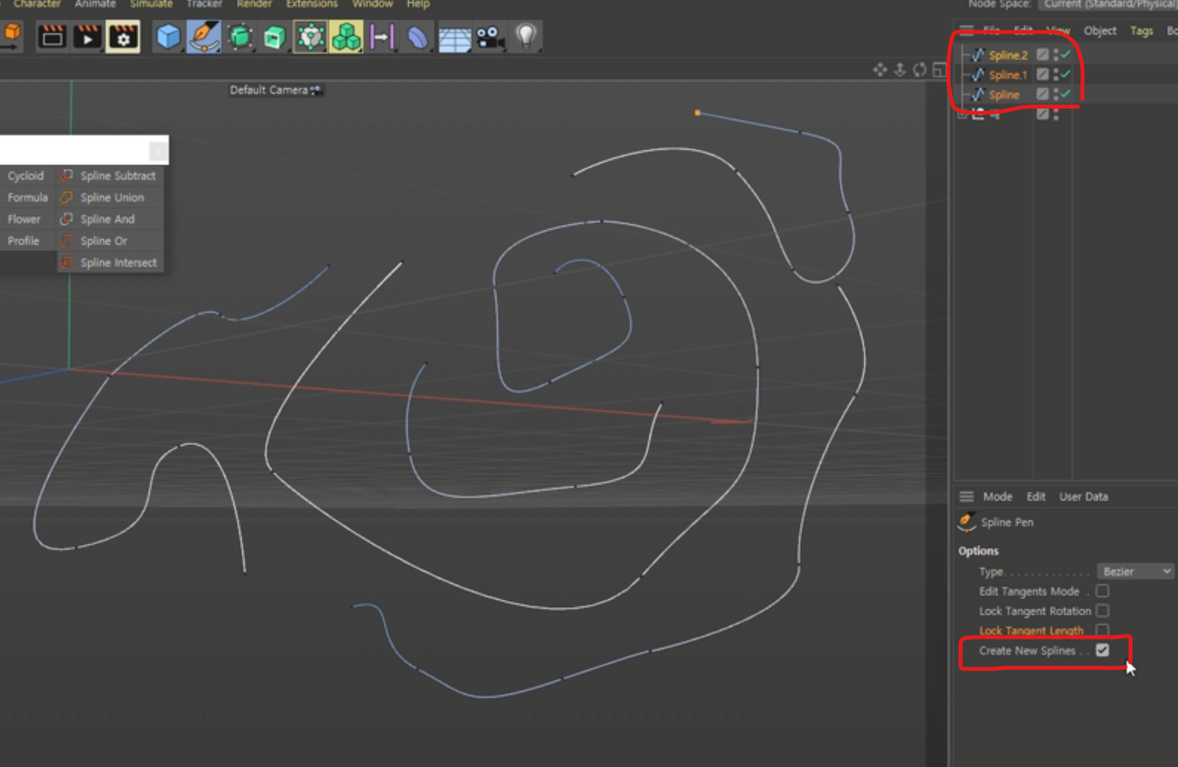Image resolution: width=1178 pixels, height=767 pixels.
Task: Open the Tags menu in Object Manager
Action: pos(1141,31)
